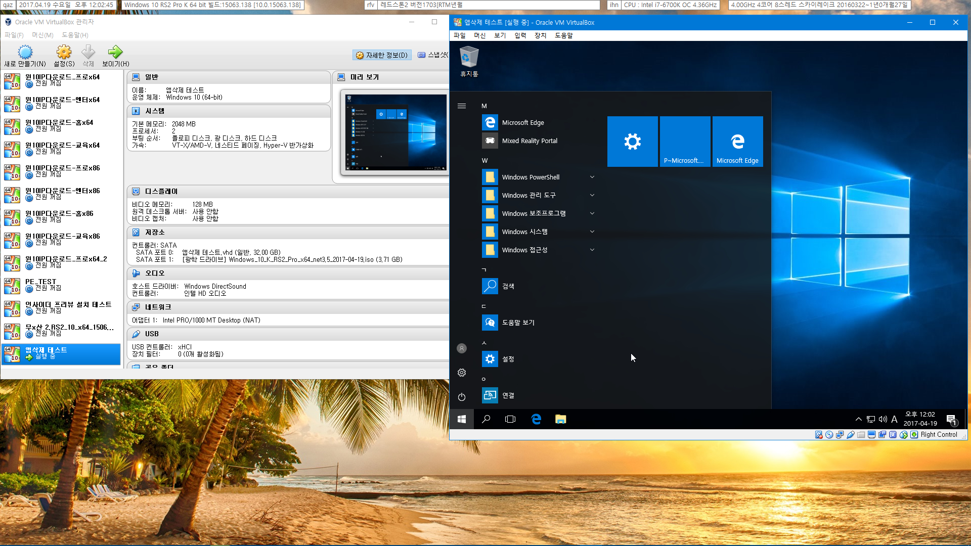
Task: Click the taskbar search magnifier
Action: (x=486, y=419)
